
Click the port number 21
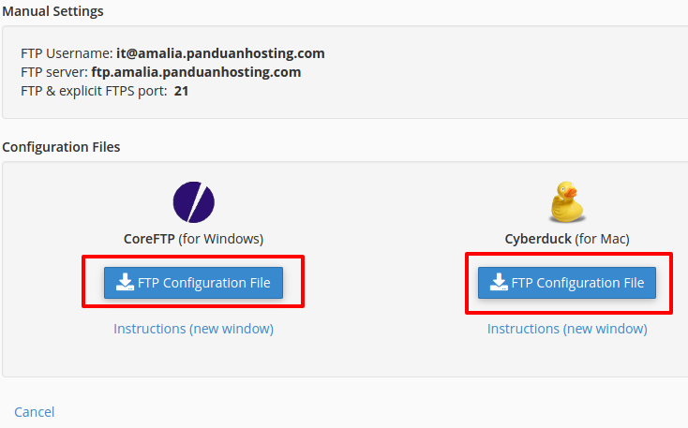[x=181, y=91]
